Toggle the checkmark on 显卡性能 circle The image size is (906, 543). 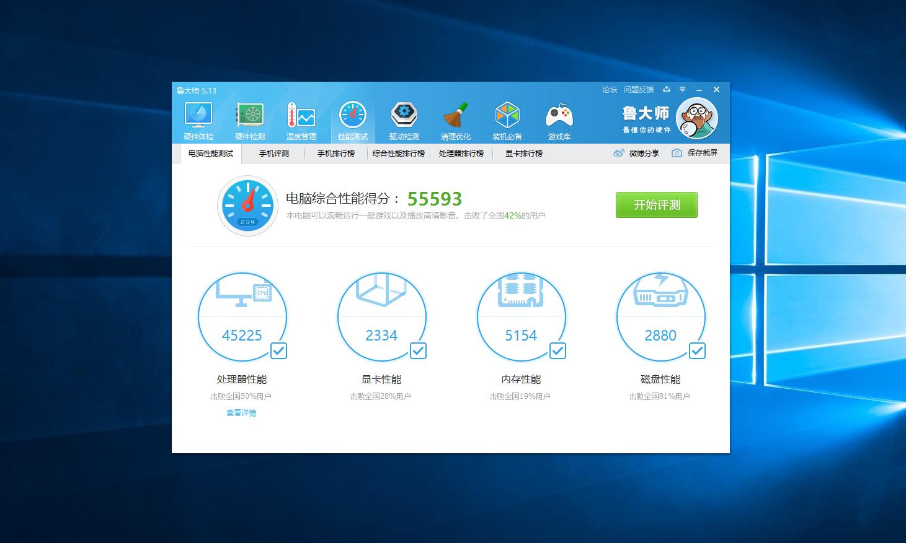pyautogui.click(x=418, y=350)
